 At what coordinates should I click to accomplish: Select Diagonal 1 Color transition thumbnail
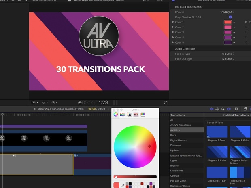click(x=217, y=132)
